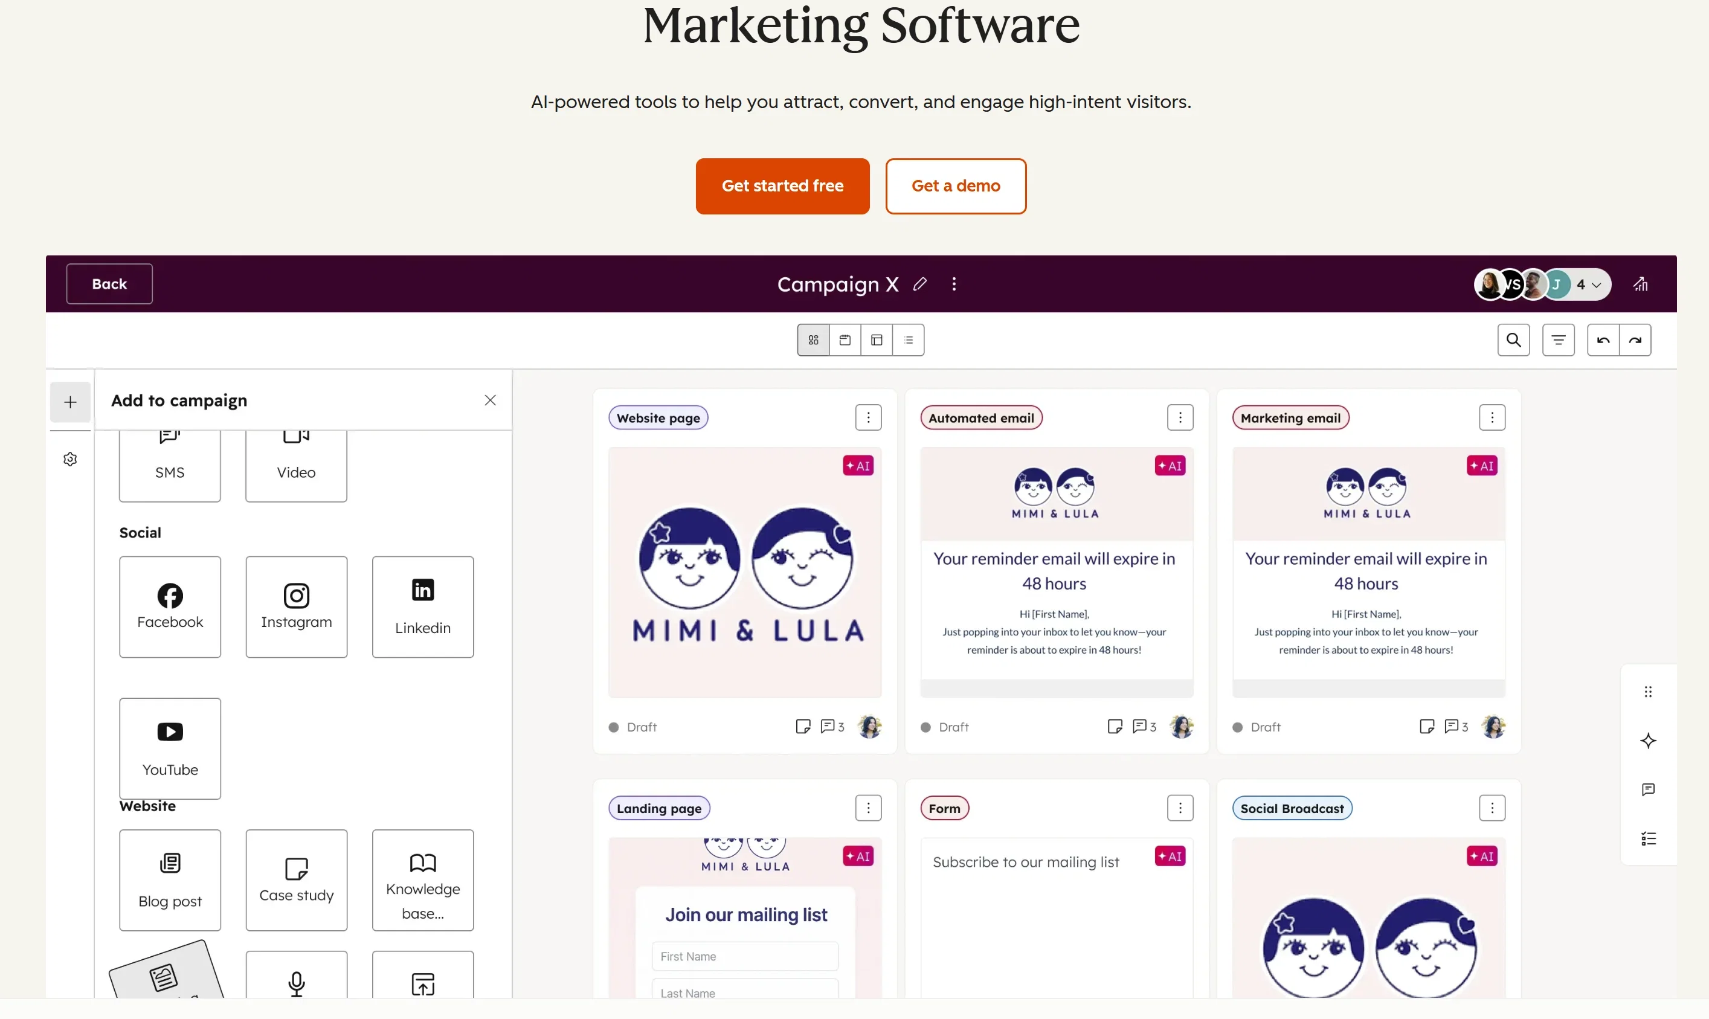Open options menu on Automated email card

pyautogui.click(x=1180, y=417)
